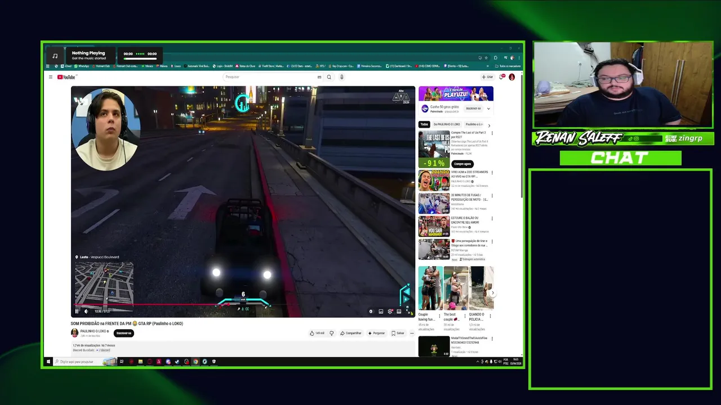Open the Windows Start button
This screenshot has height=405, width=721.
click(48, 362)
